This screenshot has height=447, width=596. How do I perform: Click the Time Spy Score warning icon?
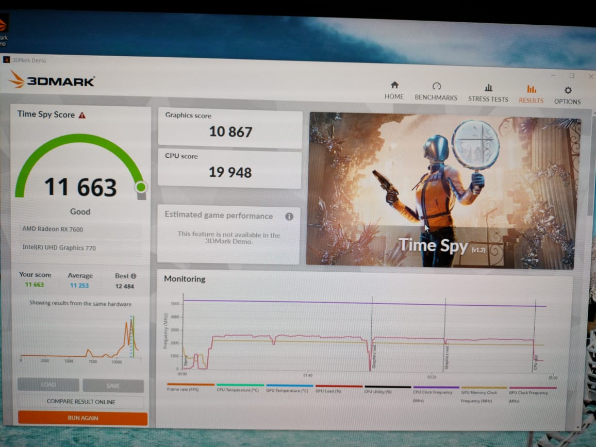click(82, 115)
